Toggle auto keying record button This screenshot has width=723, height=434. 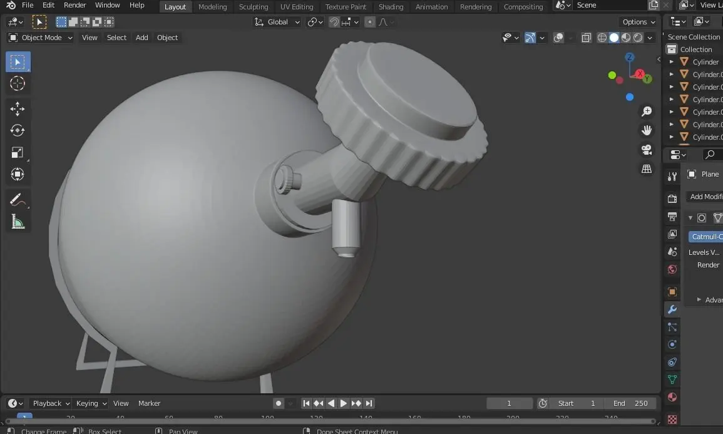coord(278,403)
